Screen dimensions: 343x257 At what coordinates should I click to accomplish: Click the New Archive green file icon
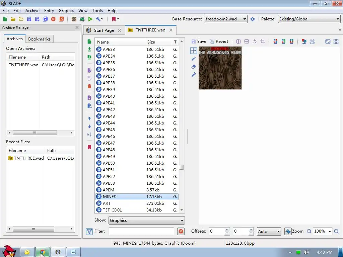click(5, 19)
